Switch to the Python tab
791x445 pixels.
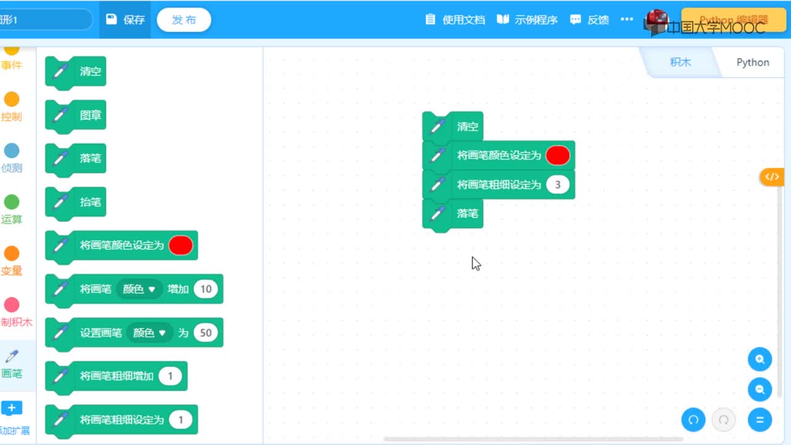(753, 62)
